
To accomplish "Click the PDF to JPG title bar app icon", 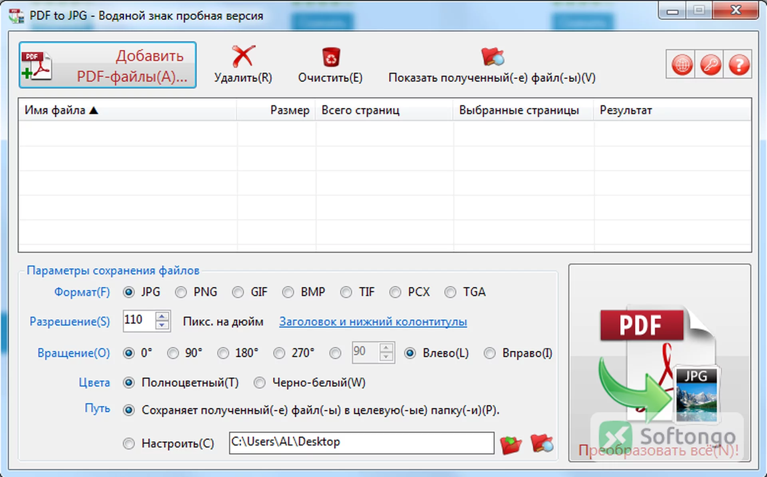I will [16, 16].
